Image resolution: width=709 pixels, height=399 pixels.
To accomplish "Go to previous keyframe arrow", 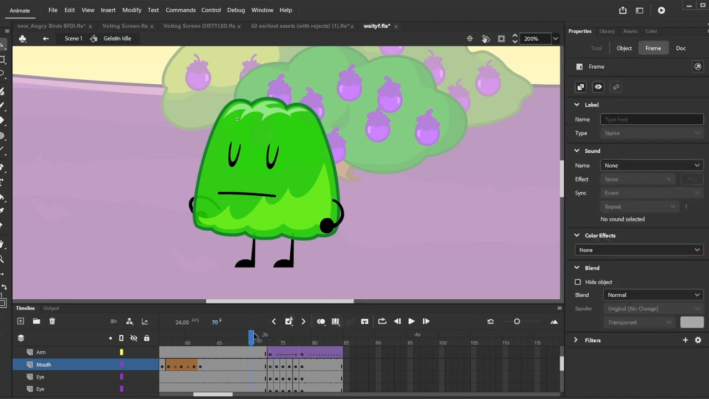I will tap(274, 321).
